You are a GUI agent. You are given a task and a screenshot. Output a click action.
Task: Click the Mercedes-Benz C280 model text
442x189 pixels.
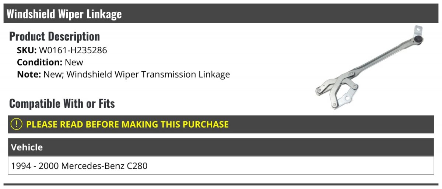104,166
